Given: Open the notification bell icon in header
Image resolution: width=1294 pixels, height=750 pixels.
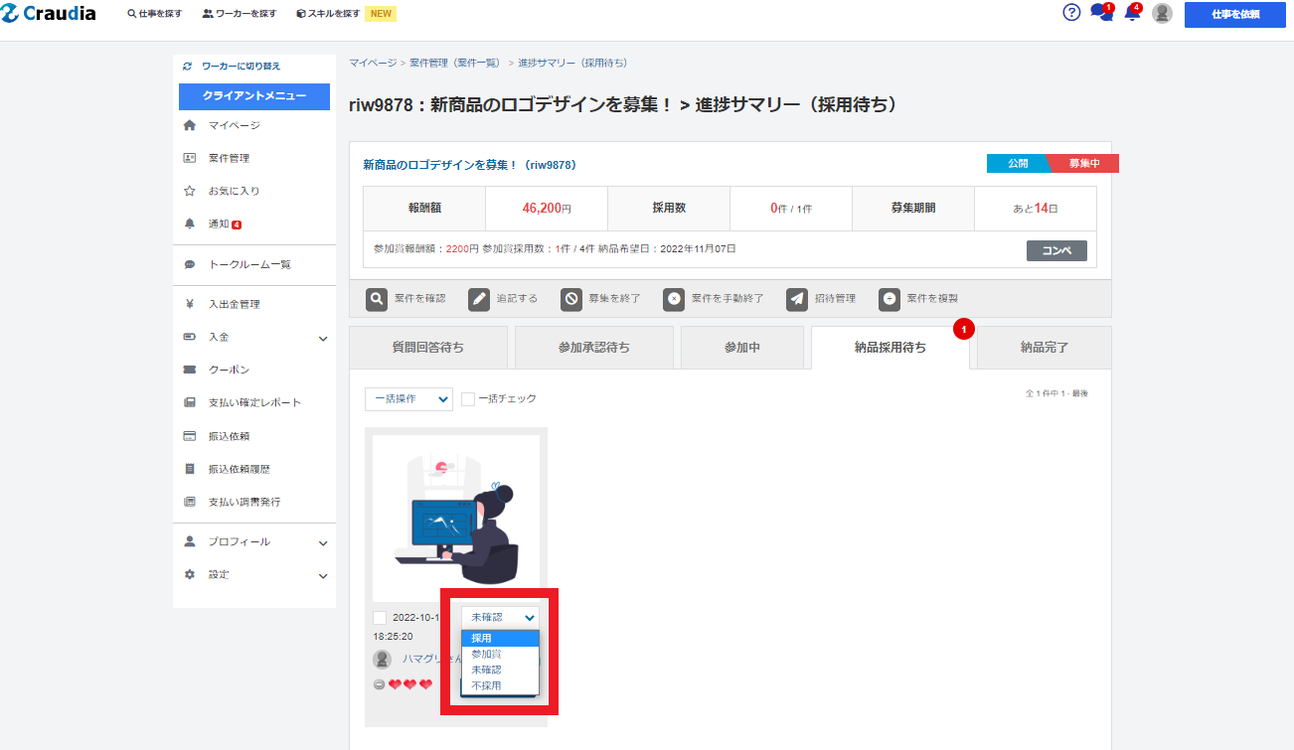Looking at the screenshot, I should [x=1131, y=14].
